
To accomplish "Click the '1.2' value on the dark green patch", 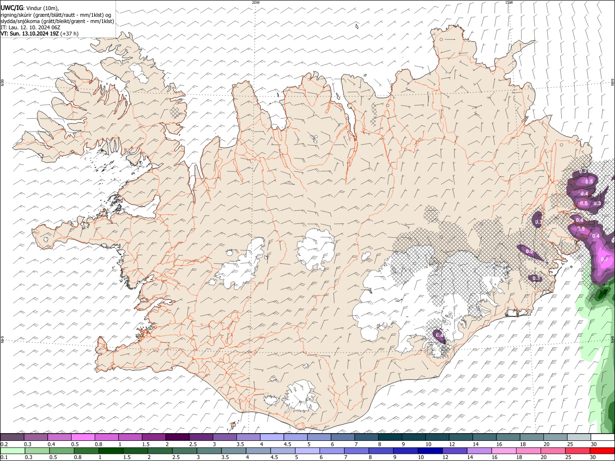I will pos(603,291).
